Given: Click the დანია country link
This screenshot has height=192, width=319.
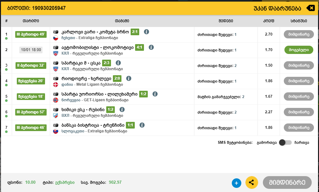Looking at the screenshot, I should point(67,84).
